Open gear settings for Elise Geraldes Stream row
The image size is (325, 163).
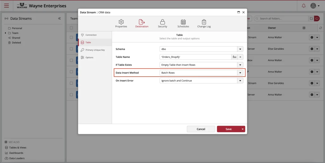pyautogui.click(x=312, y=83)
